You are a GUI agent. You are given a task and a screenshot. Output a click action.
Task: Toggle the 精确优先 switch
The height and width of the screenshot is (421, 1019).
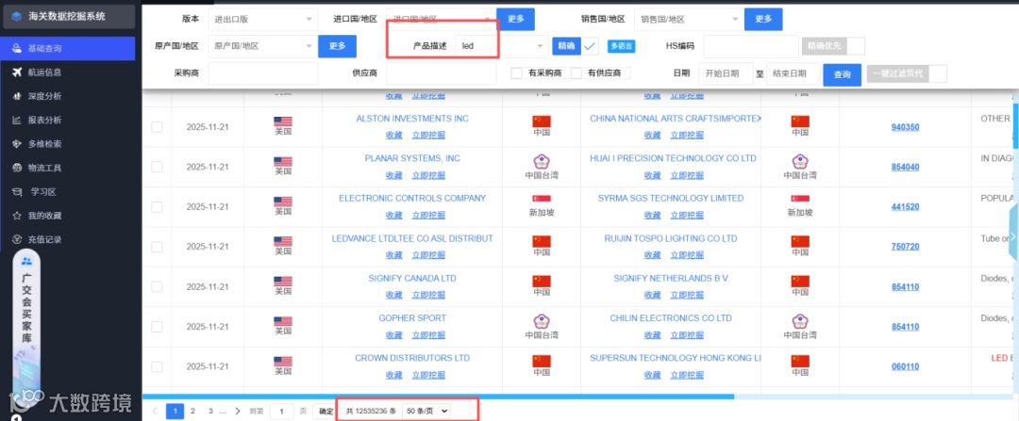coord(856,46)
